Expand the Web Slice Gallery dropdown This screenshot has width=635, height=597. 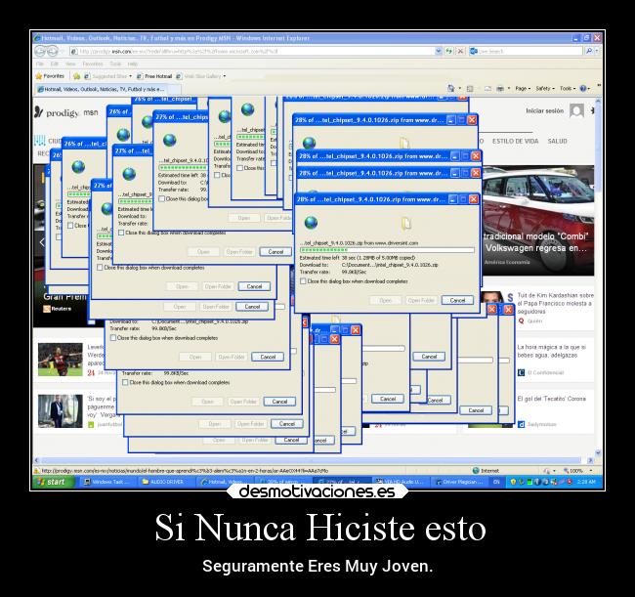[x=225, y=76]
